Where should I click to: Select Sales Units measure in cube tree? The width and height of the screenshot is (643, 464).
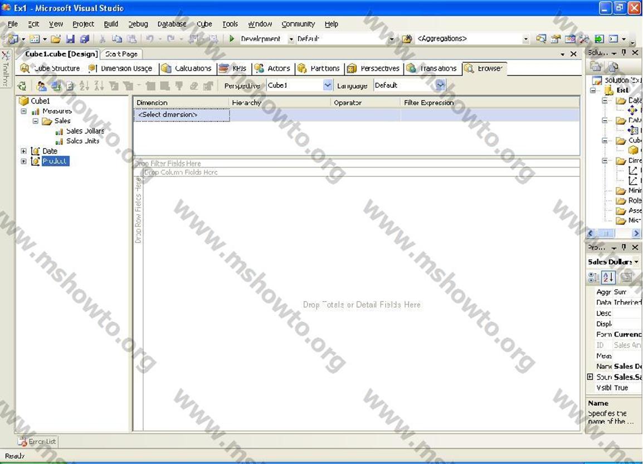click(x=83, y=141)
